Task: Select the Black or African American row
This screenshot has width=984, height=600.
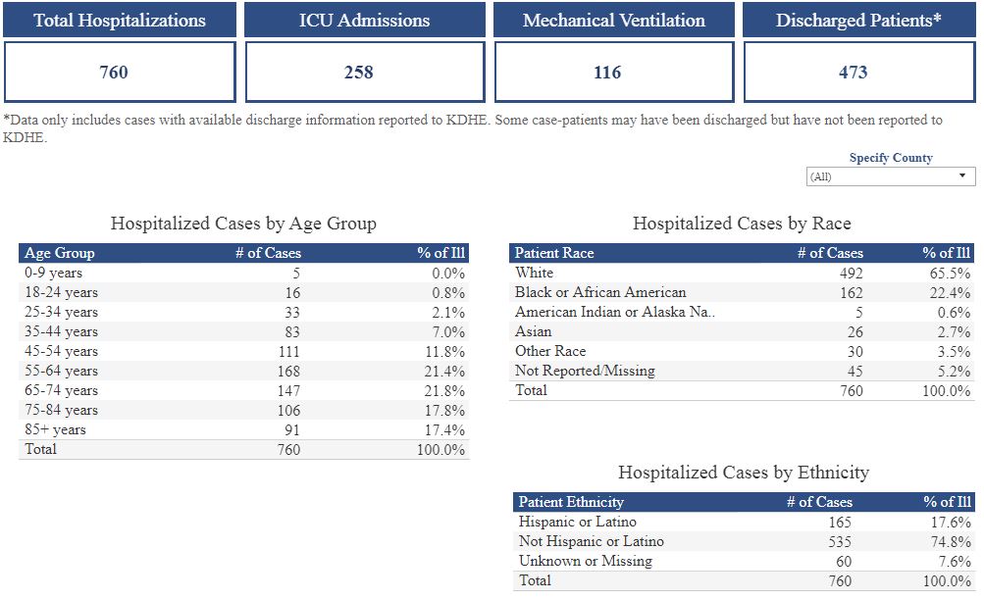Action: tap(600, 292)
